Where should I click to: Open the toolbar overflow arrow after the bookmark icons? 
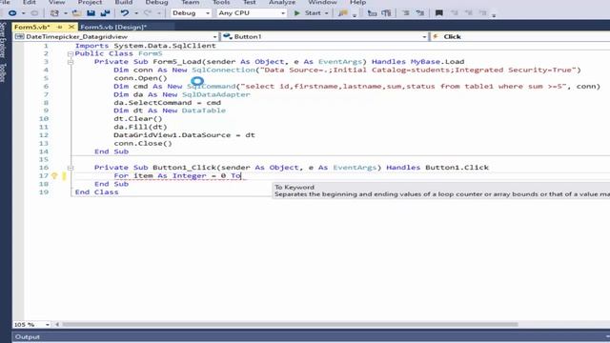click(x=494, y=15)
